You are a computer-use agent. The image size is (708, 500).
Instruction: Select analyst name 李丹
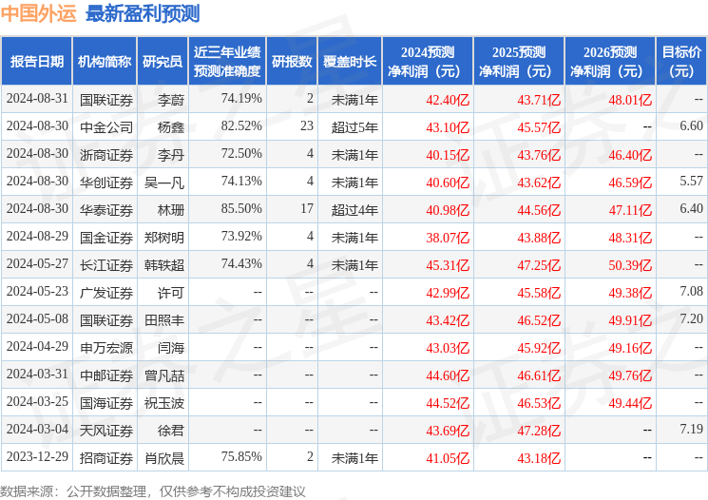pos(171,155)
